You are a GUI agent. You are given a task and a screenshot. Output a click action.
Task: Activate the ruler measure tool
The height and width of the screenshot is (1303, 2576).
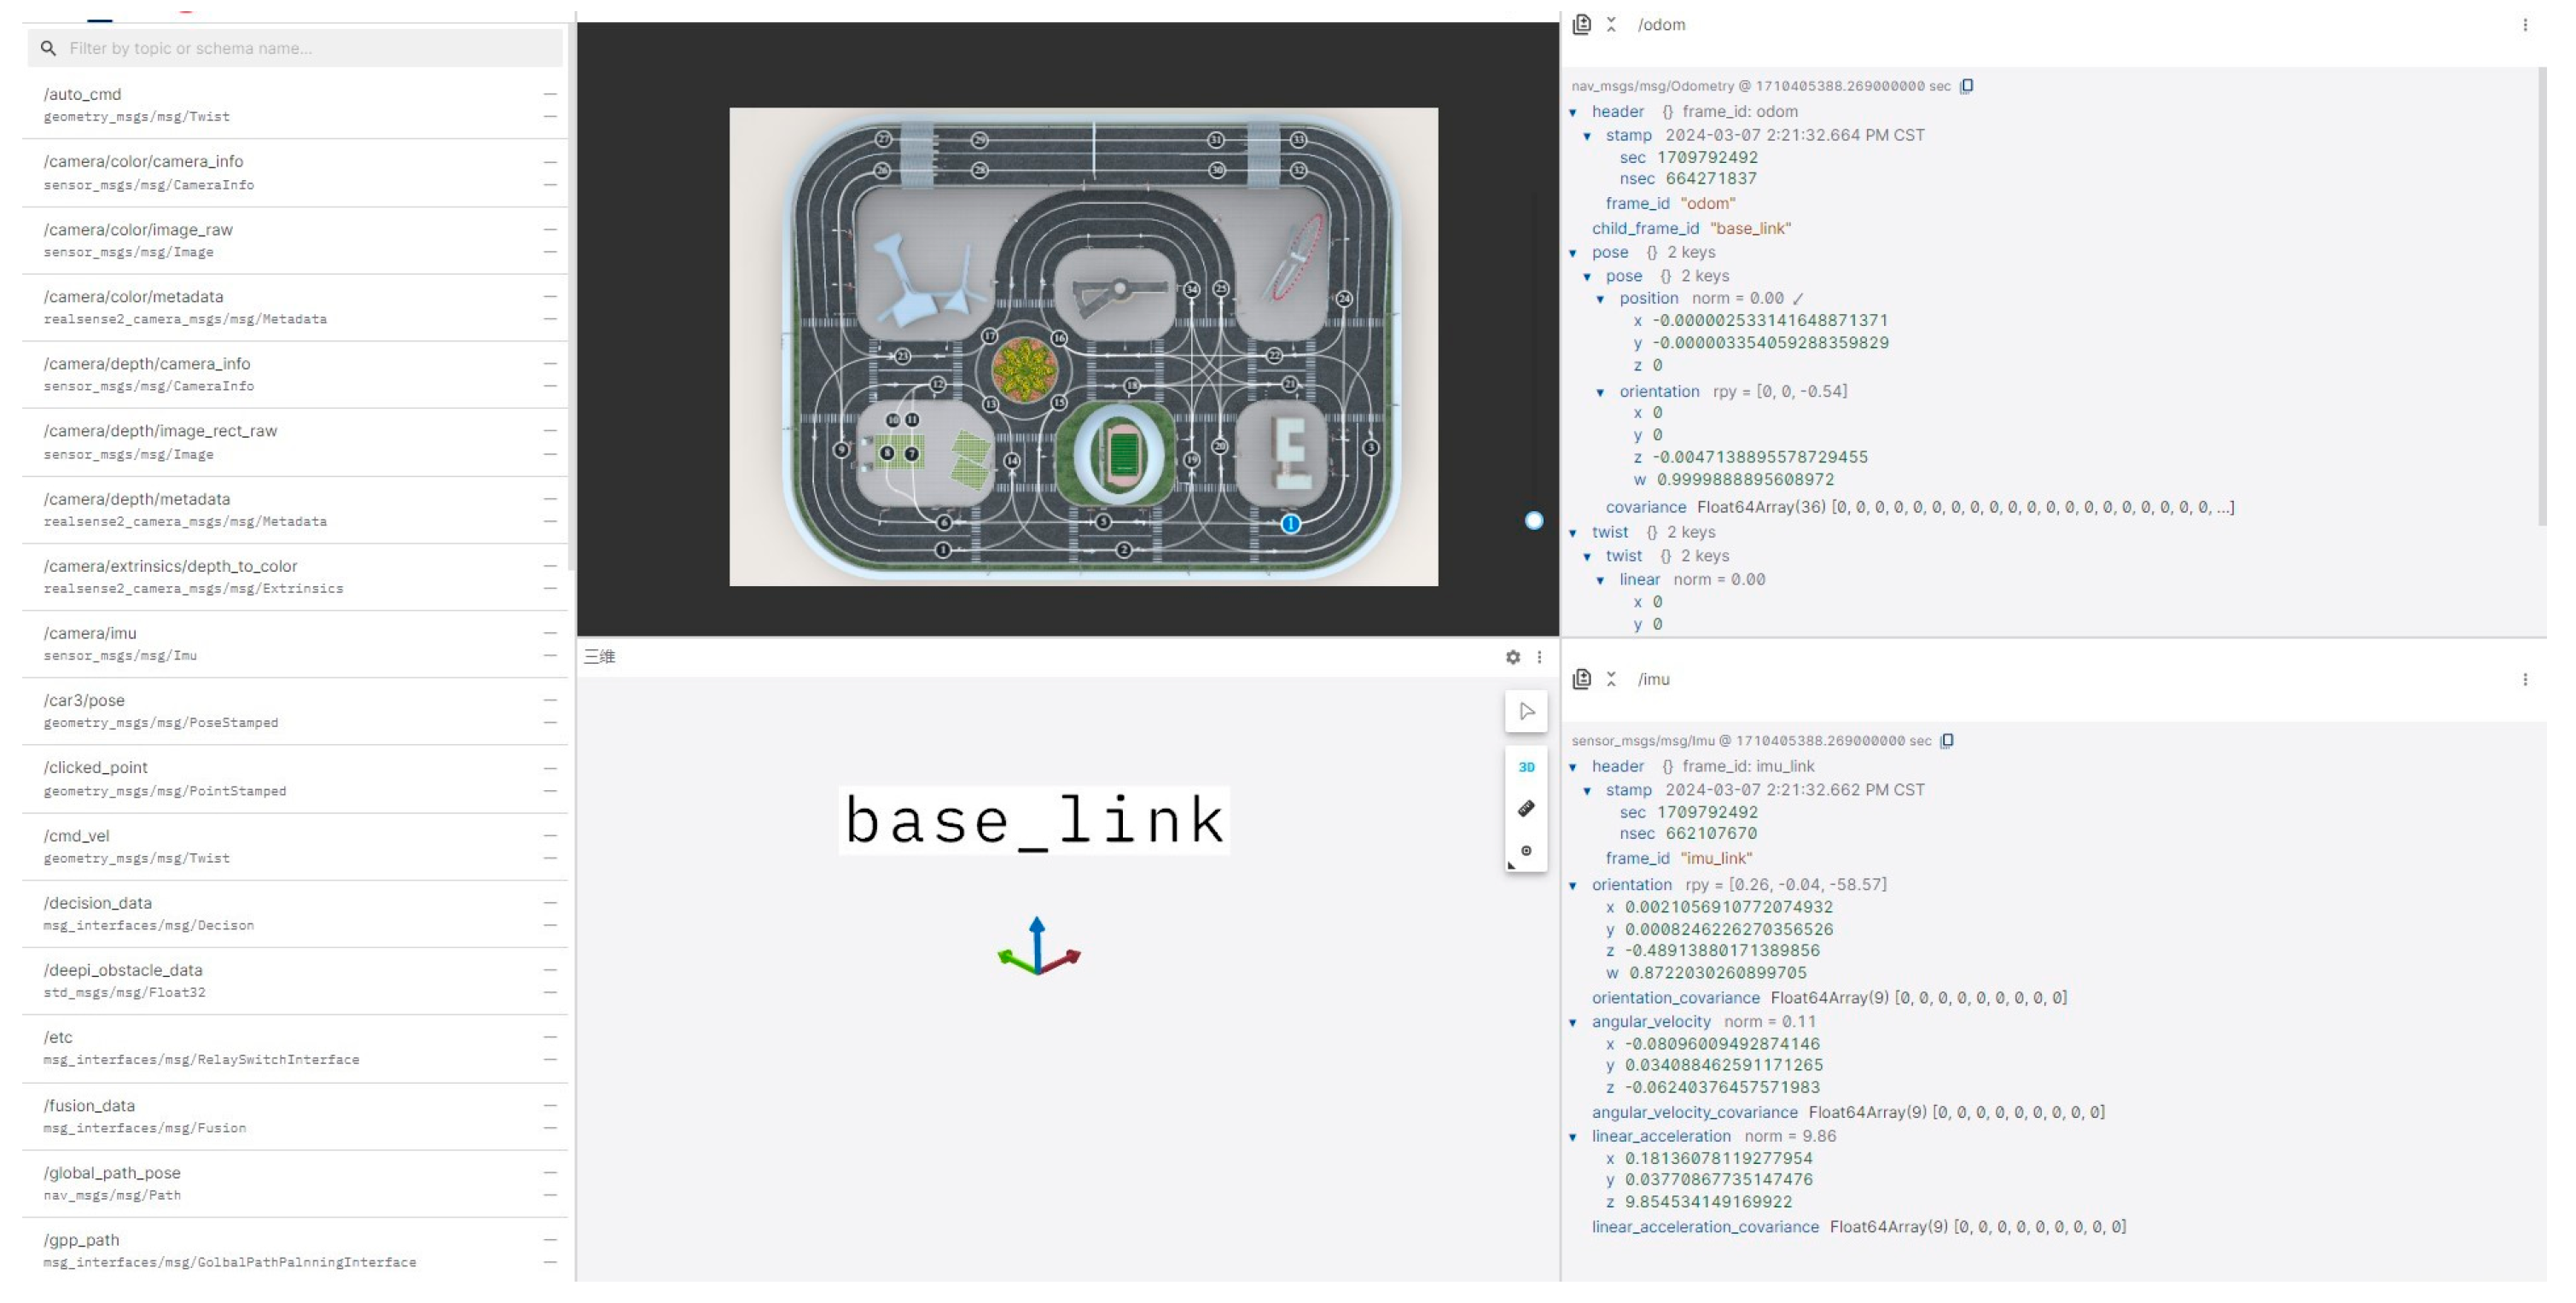click(x=1526, y=808)
